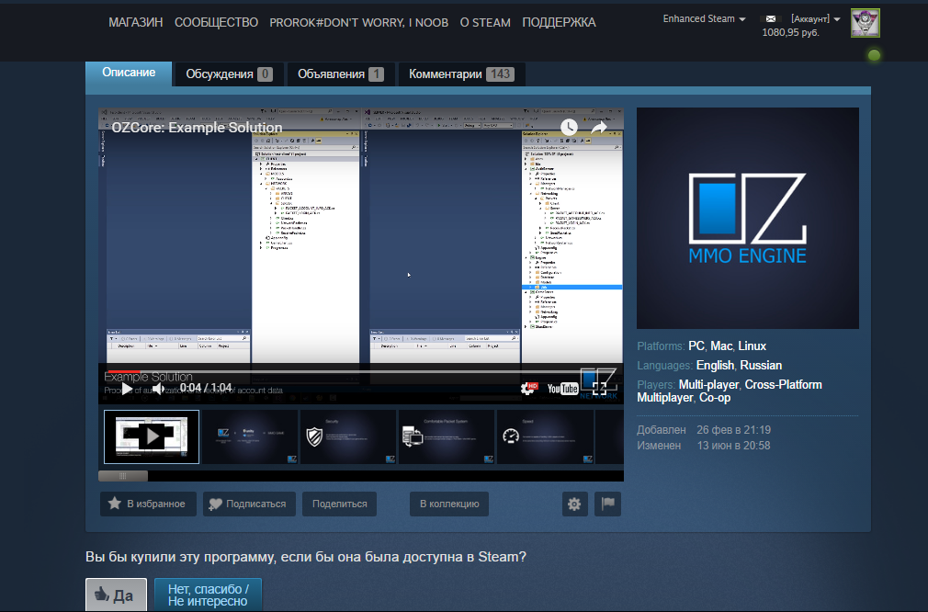Select the Speed gauge thumbnail
928x612 pixels.
[545, 436]
